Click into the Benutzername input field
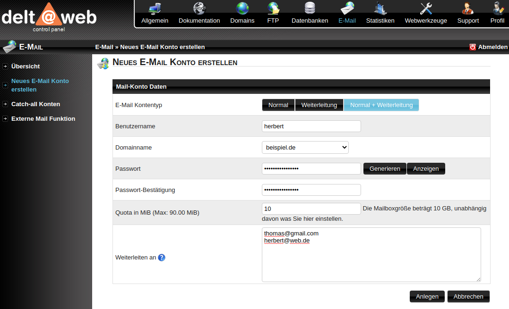 point(311,126)
